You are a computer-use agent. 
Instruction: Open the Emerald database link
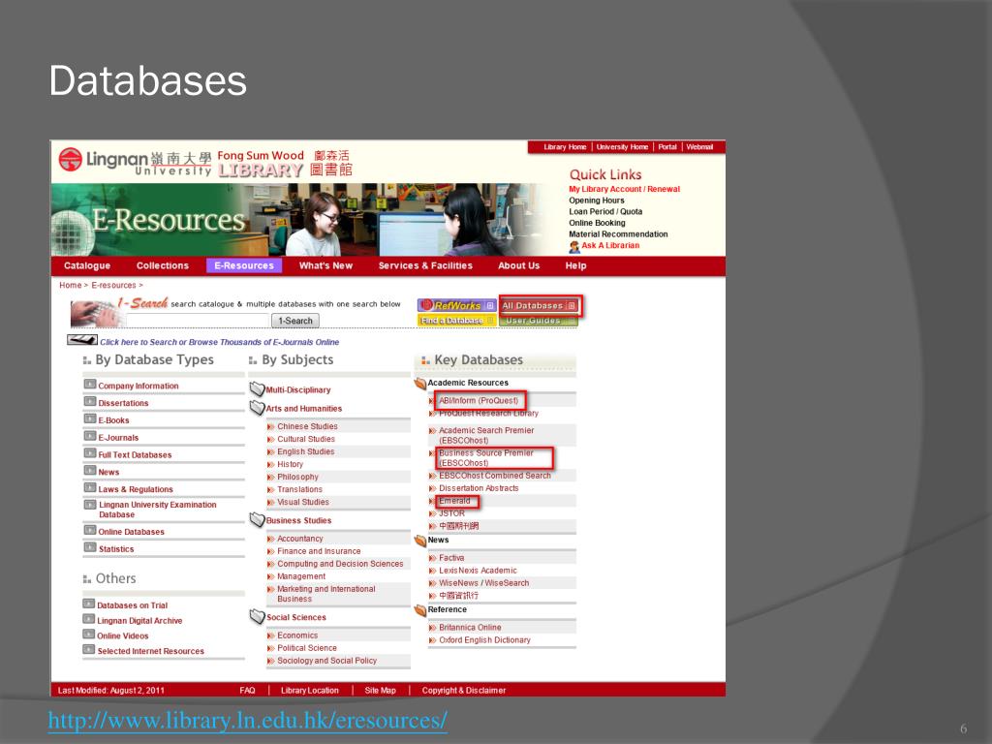click(x=454, y=501)
